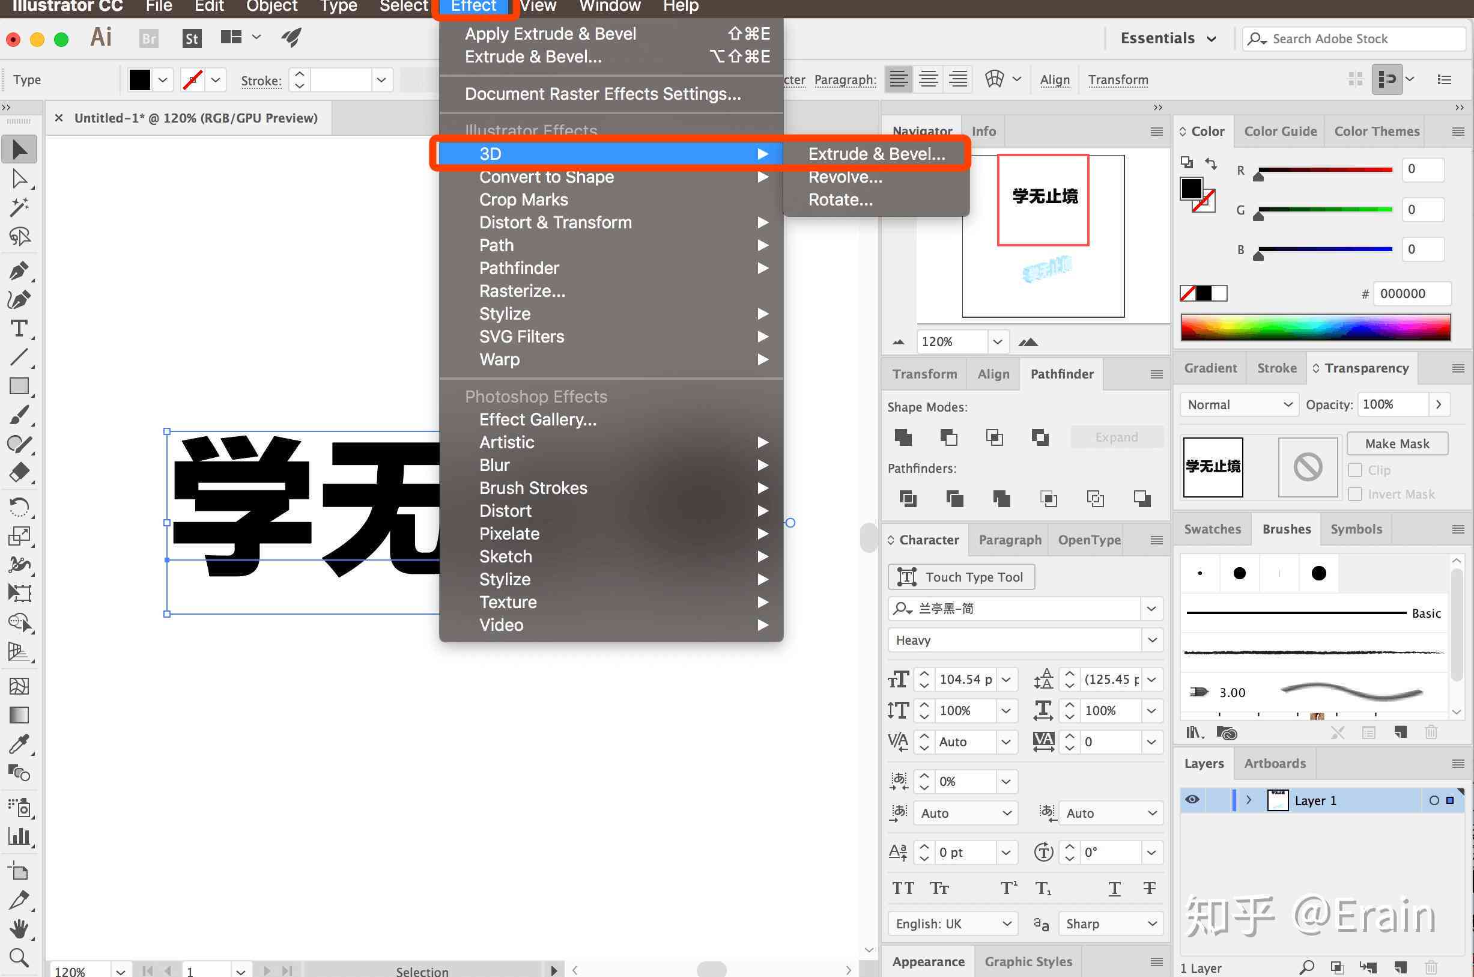The width and height of the screenshot is (1474, 977).
Task: Select the Rectangle tool
Action: coord(19,386)
